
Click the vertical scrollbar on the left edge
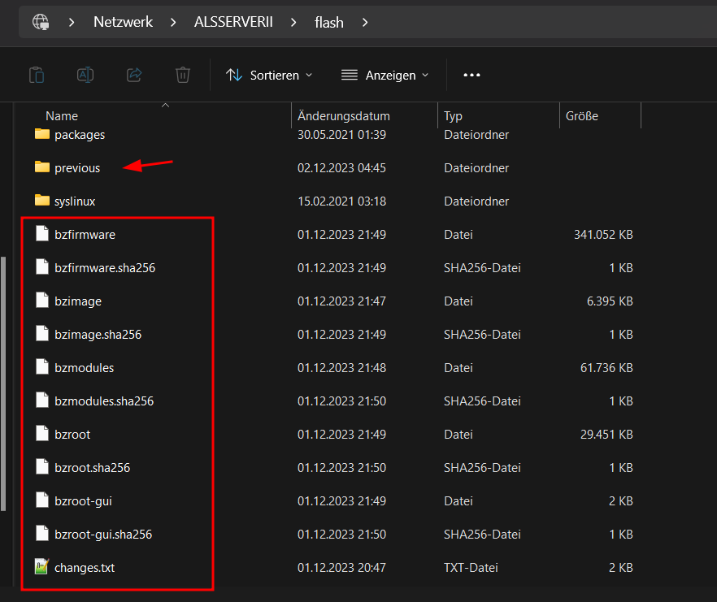(x=3, y=383)
